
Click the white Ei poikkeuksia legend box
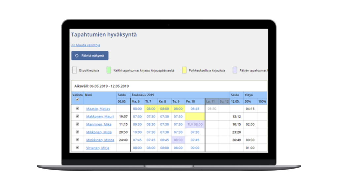point(75,70)
